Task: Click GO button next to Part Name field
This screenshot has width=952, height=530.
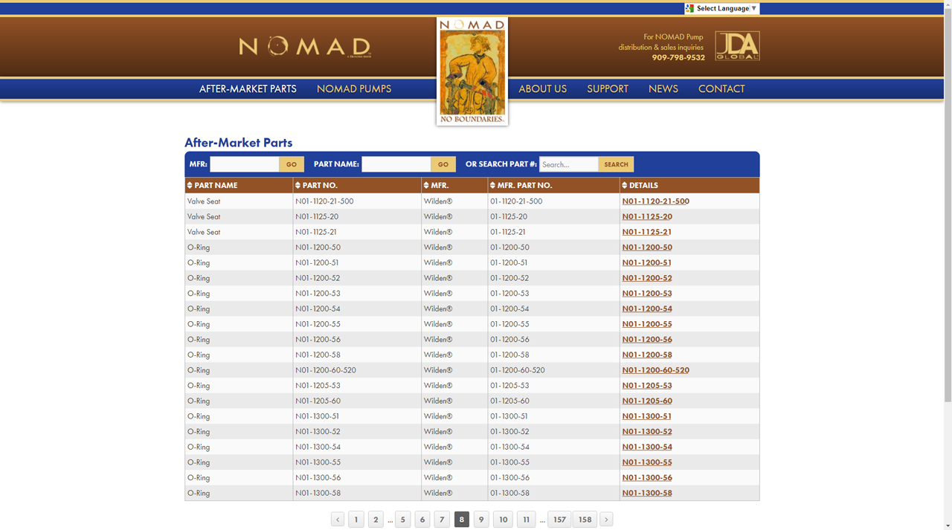Action: point(443,164)
